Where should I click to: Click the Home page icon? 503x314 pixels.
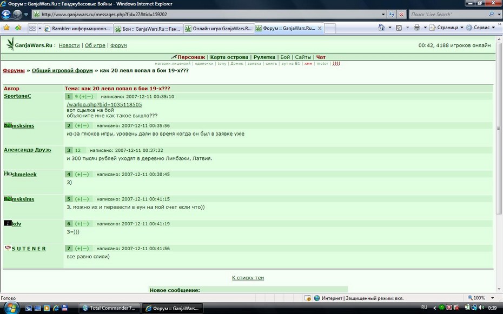[x=381, y=28]
